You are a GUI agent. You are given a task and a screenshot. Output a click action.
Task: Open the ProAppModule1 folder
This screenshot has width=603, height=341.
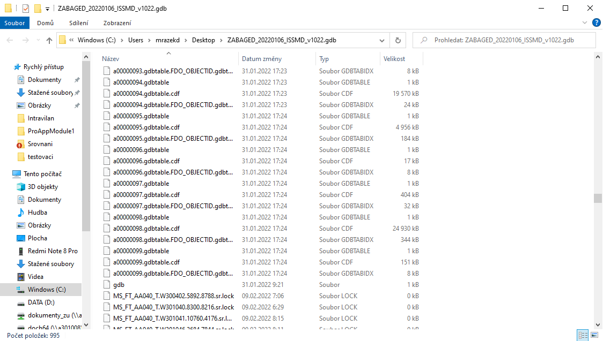51,131
